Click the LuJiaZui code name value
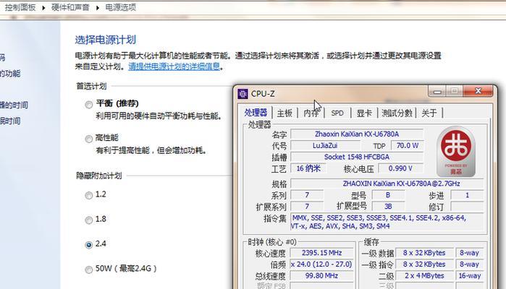 tap(324, 146)
